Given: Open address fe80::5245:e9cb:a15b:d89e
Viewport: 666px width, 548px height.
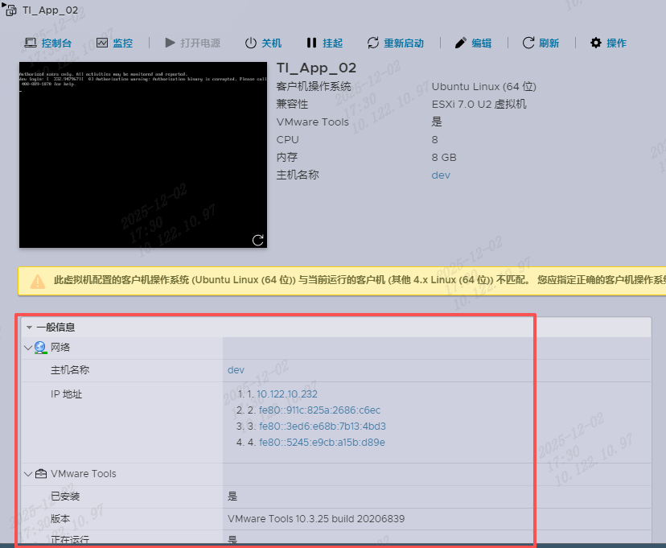Looking at the screenshot, I should 322,443.
